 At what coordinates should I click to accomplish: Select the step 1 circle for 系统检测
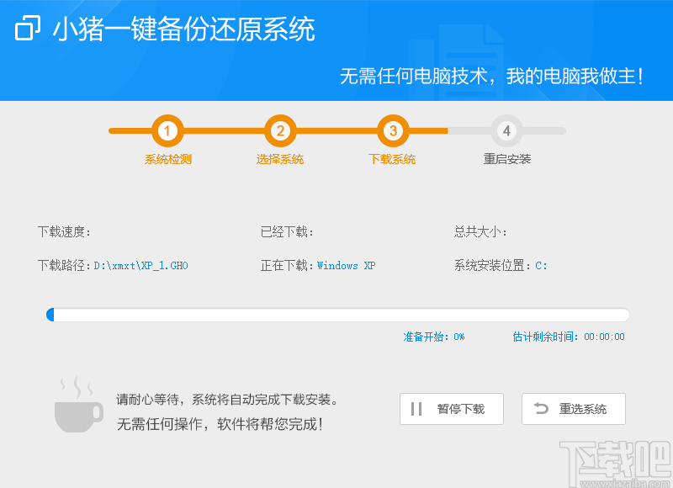[168, 131]
